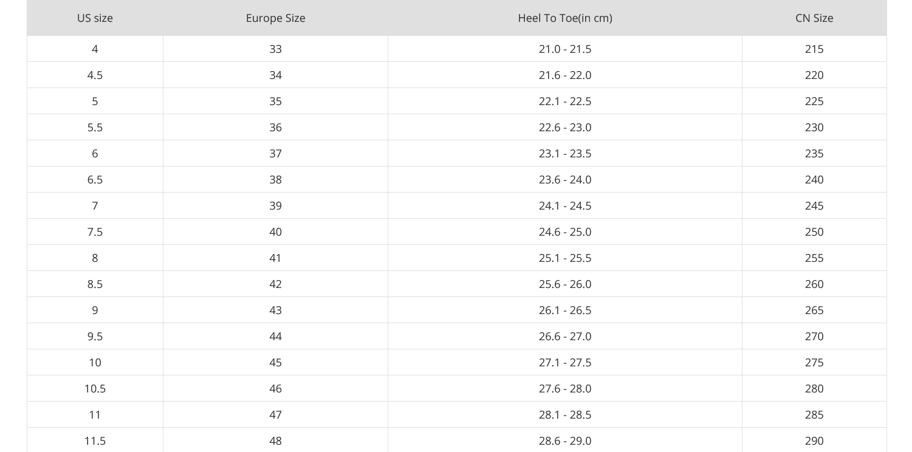Click the CN Size column header
The image size is (912, 452).
(814, 18)
